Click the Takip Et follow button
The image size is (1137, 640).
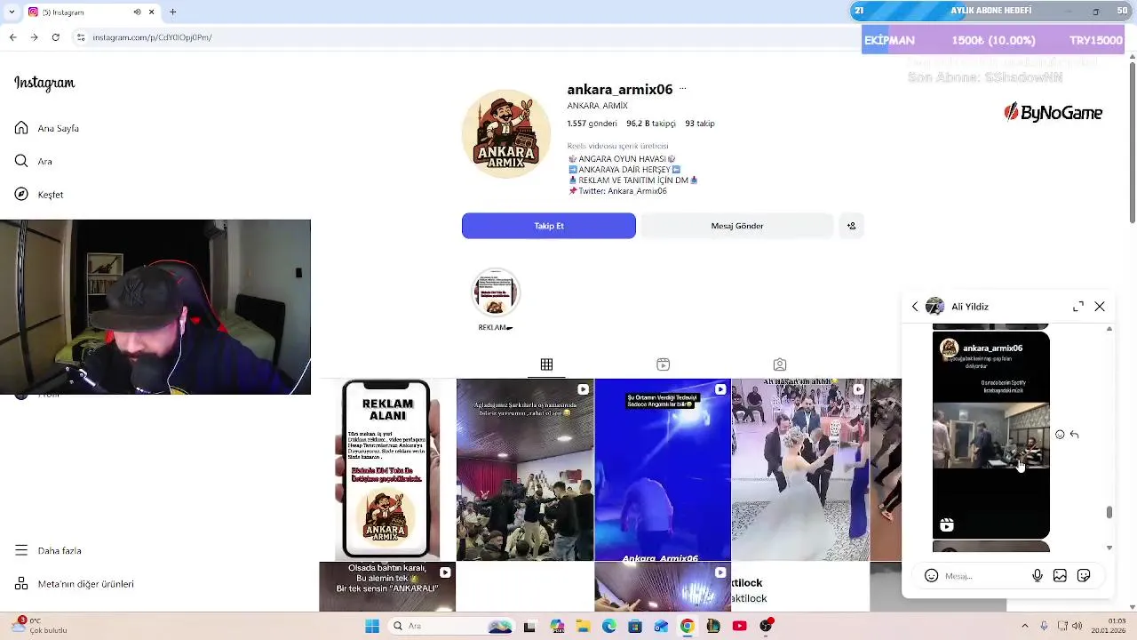(x=549, y=226)
